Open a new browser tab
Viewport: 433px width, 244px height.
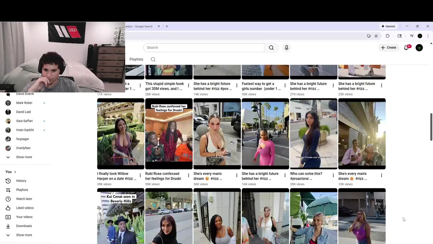(x=167, y=26)
